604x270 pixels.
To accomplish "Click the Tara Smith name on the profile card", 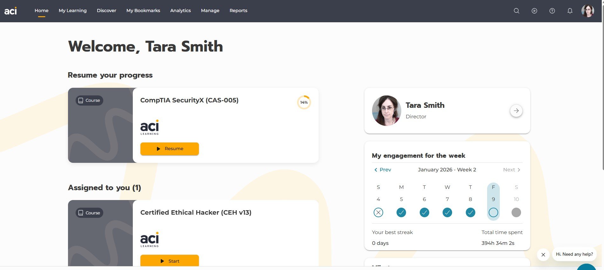I will 425,105.
